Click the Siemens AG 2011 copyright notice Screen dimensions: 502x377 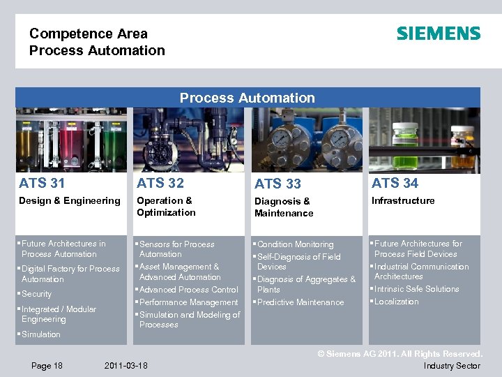coord(400,354)
